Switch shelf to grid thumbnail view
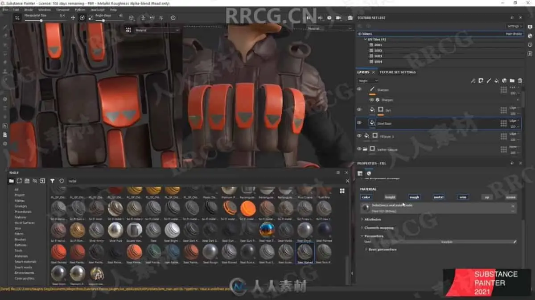This screenshot has width=535, height=300. pos(342,191)
